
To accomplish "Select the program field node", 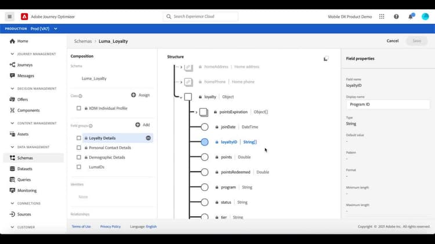I will (205, 187).
